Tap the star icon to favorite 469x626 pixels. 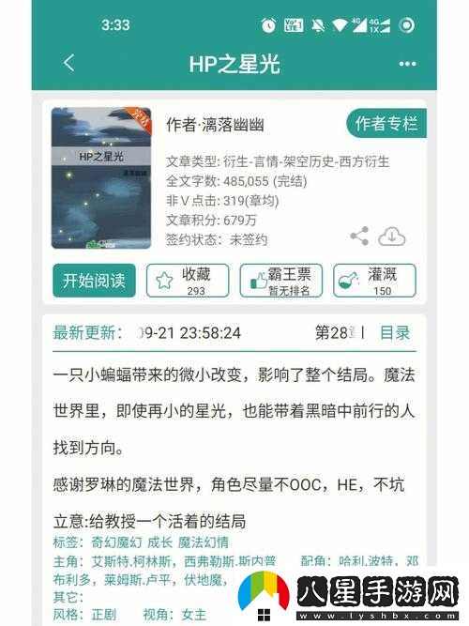click(164, 281)
